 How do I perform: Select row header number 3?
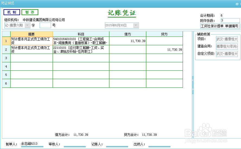click(6, 58)
